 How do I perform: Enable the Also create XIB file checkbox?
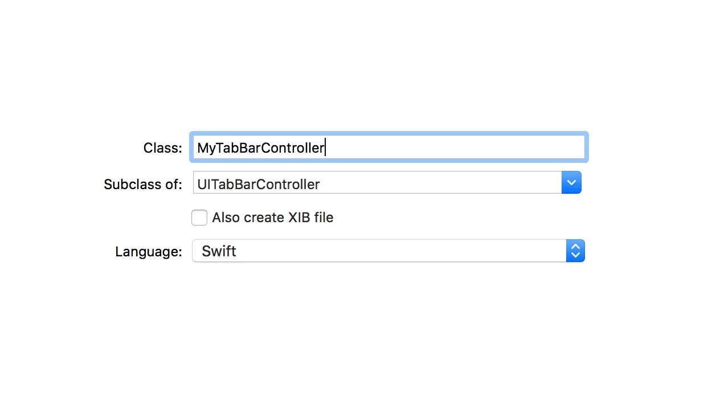pyautogui.click(x=199, y=218)
